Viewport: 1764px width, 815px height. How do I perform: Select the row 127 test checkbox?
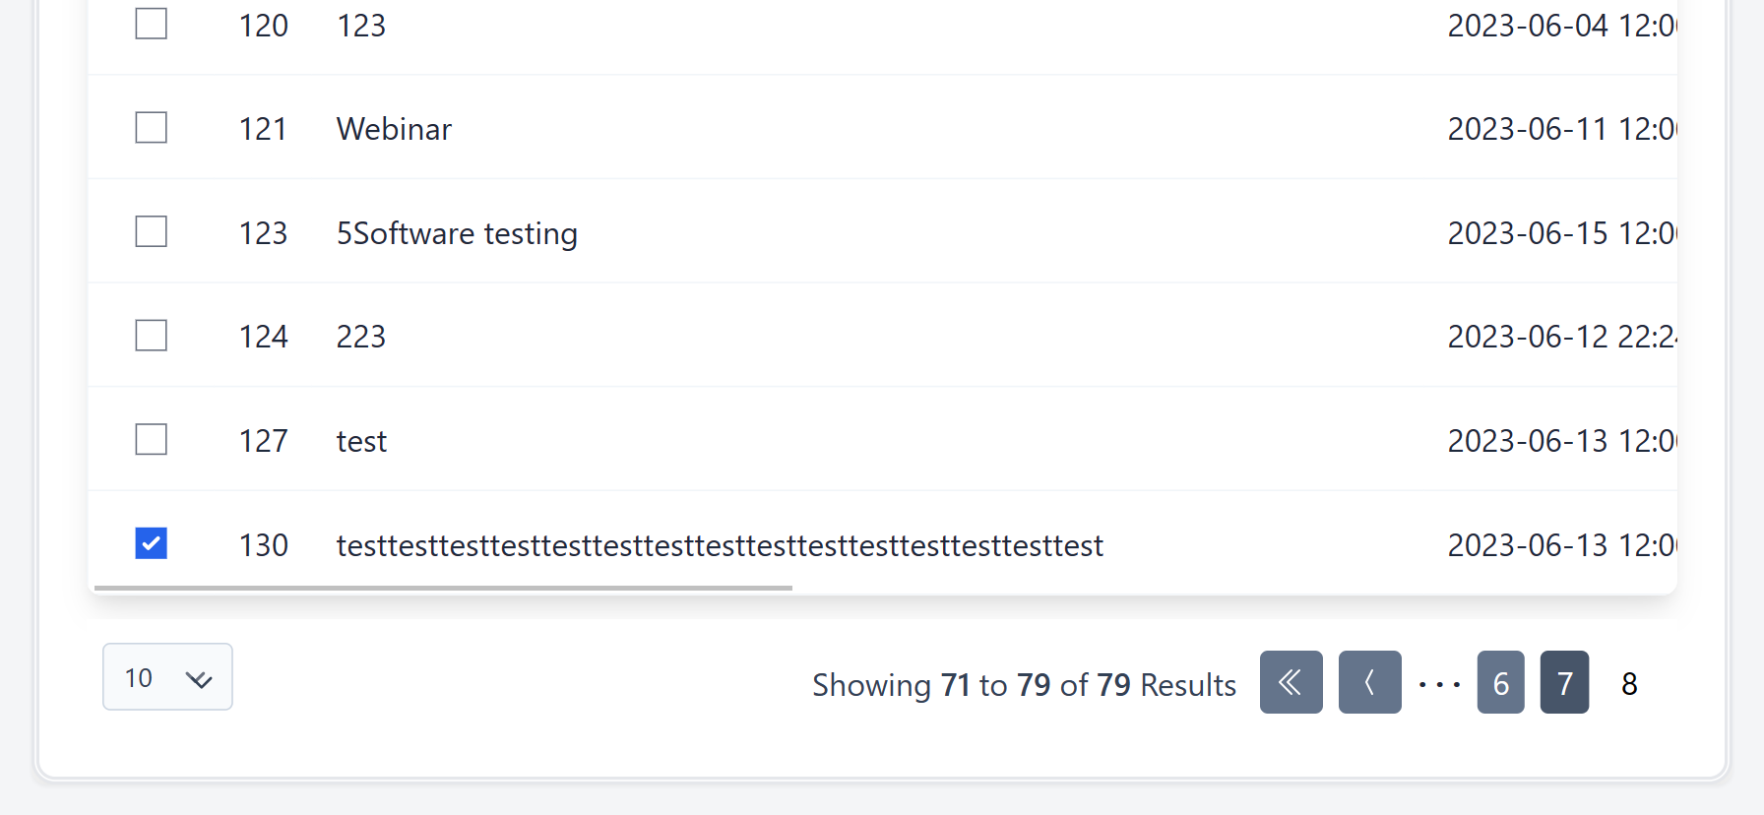(151, 440)
